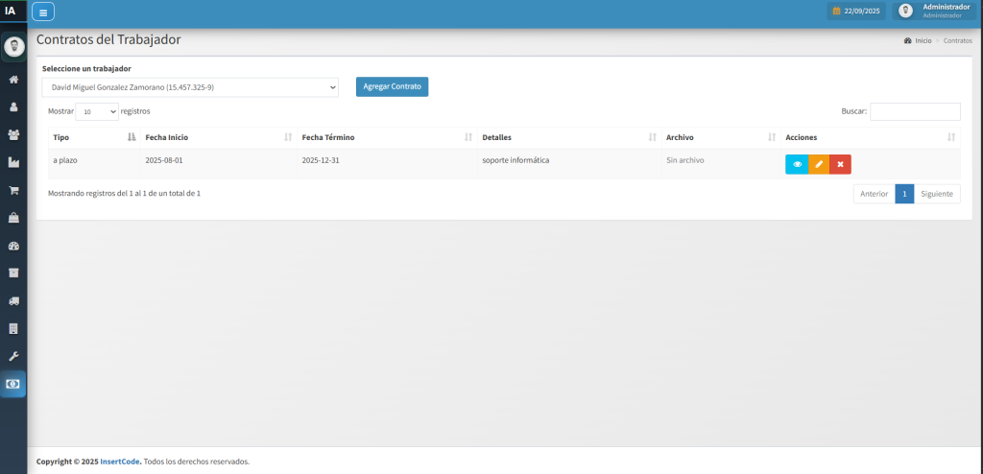Follow the Inicio breadcrumb link
This screenshot has height=474, width=983.
(x=923, y=41)
